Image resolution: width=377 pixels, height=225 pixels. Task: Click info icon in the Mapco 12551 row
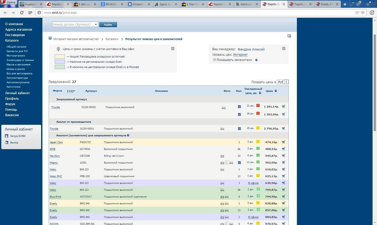click(x=227, y=163)
